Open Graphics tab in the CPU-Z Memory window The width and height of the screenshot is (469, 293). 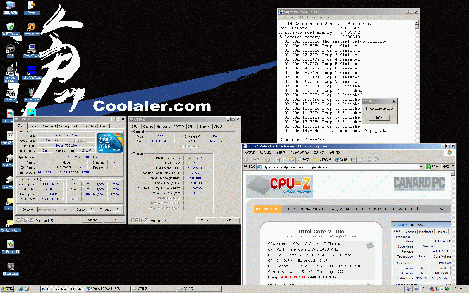click(205, 126)
